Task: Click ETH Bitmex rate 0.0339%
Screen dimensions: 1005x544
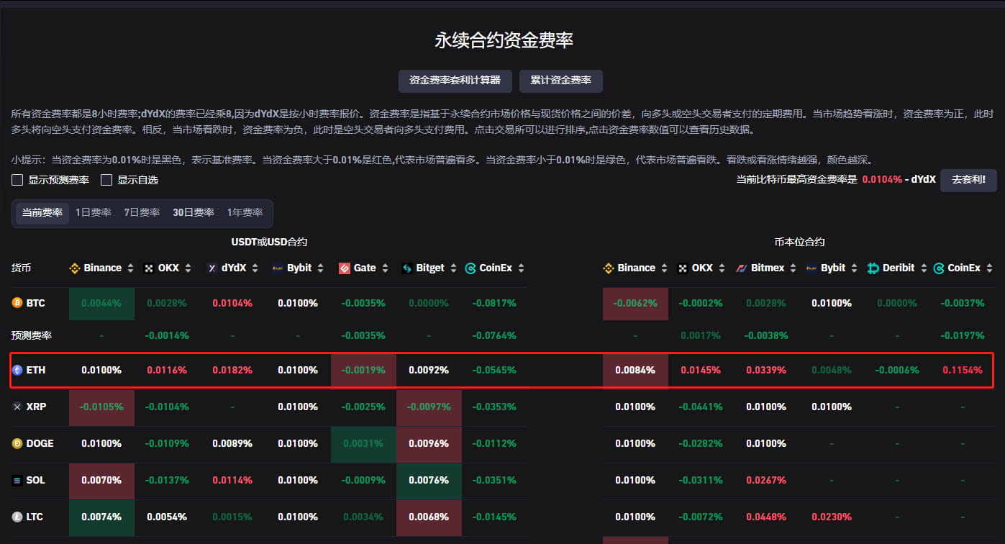Action: point(766,371)
